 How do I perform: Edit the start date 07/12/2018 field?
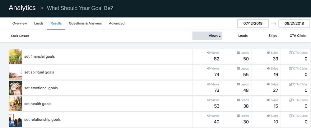[x=253, y=23]
